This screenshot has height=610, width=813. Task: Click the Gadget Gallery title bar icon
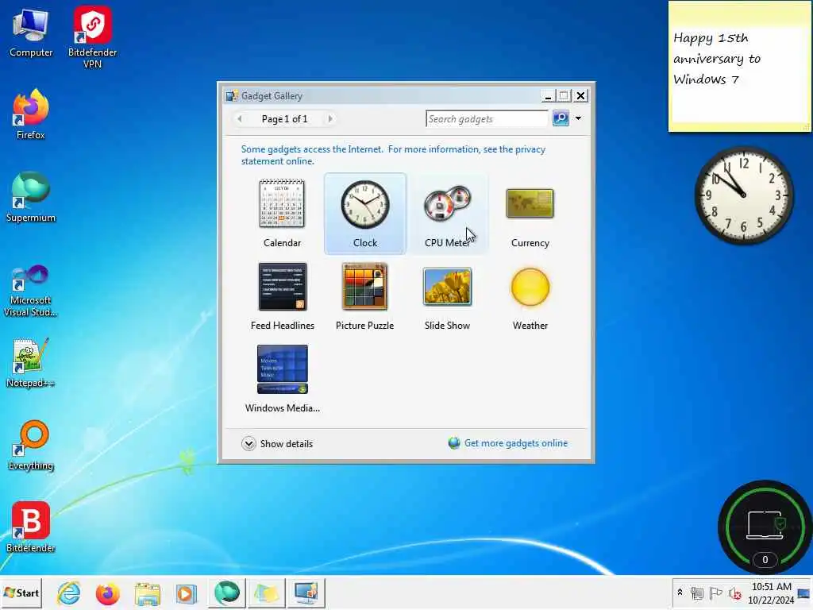(232, 95)
